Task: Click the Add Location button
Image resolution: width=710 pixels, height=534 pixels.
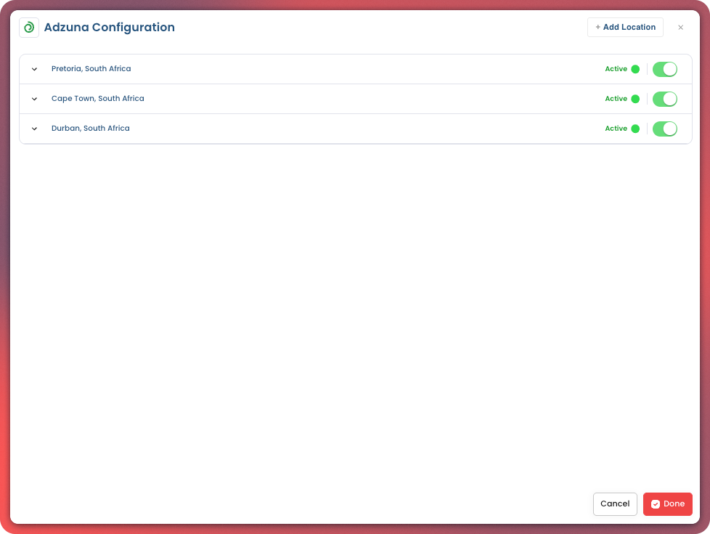Action: 625,27
